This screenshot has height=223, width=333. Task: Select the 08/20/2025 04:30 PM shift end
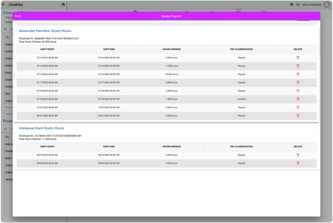(109, 163)
